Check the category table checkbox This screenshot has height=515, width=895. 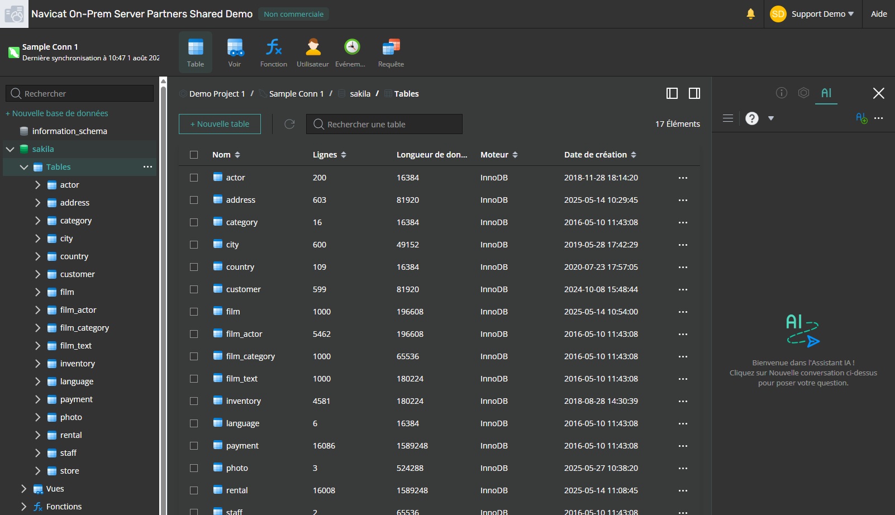click(x=194, y=222)
